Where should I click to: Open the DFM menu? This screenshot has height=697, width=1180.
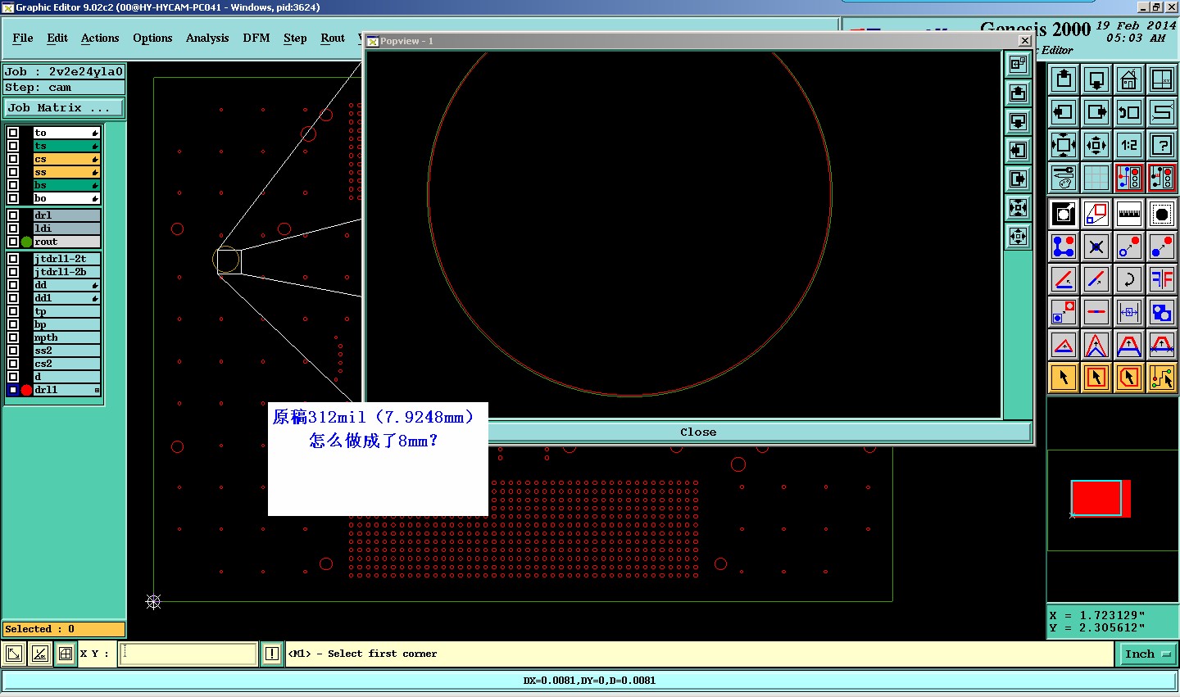point(256,38)
